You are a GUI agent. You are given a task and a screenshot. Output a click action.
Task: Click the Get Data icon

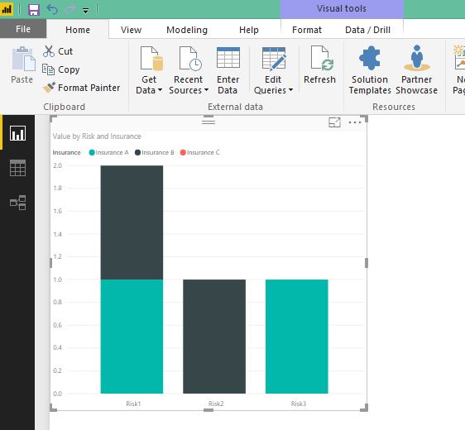pos(152,59)
